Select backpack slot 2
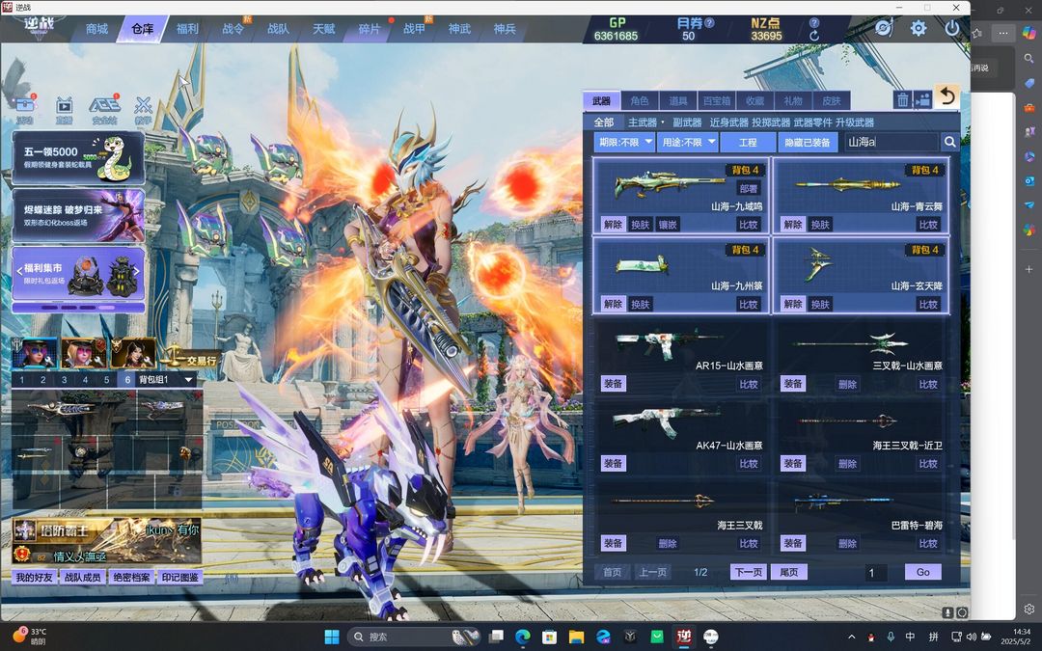 43,379
